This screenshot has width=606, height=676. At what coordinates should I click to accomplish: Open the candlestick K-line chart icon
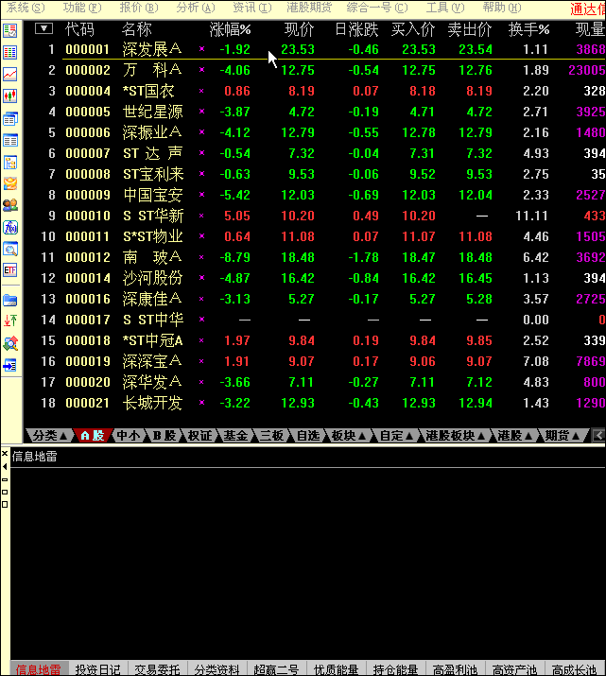point(9,95)
